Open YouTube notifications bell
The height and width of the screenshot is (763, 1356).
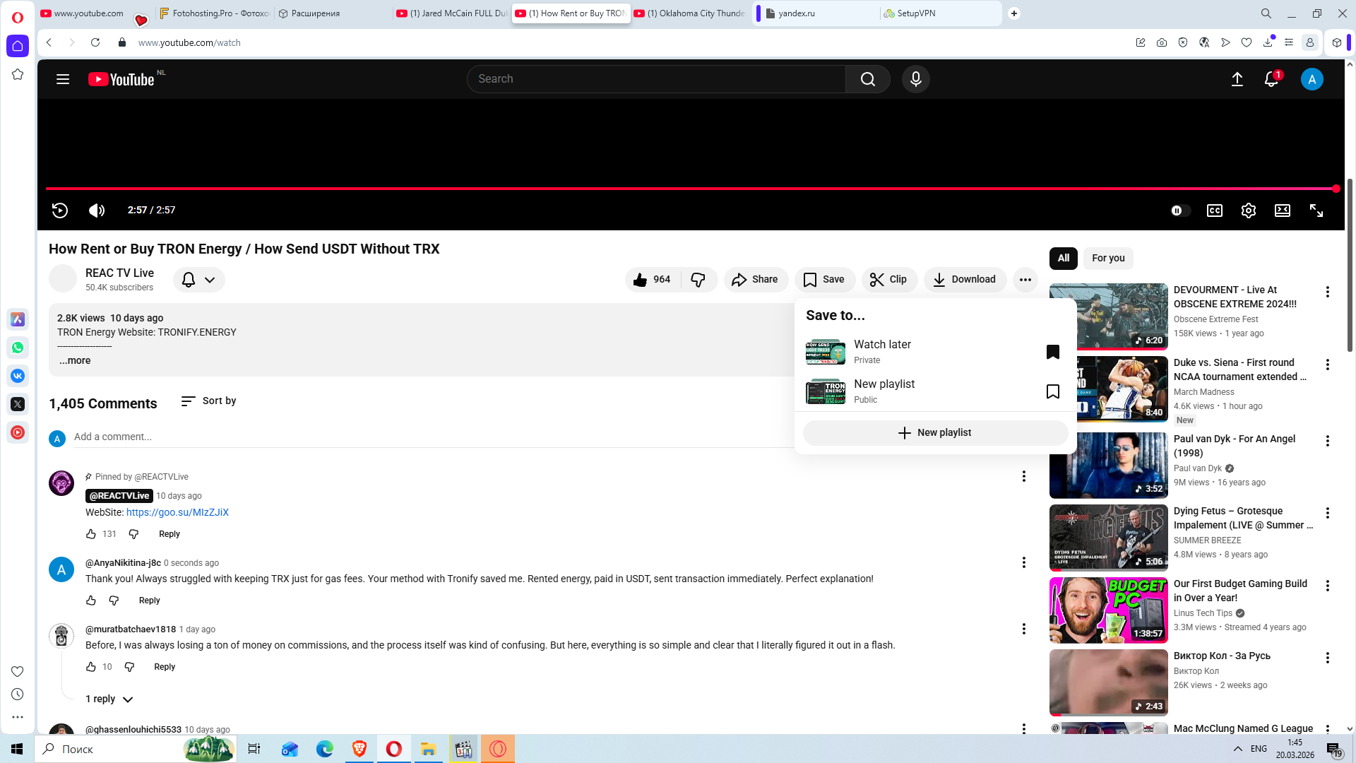1271,79
